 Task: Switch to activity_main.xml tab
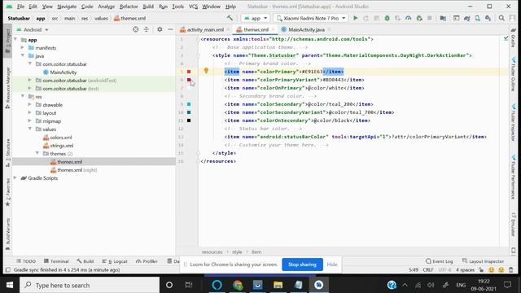[x=205, y=29]
